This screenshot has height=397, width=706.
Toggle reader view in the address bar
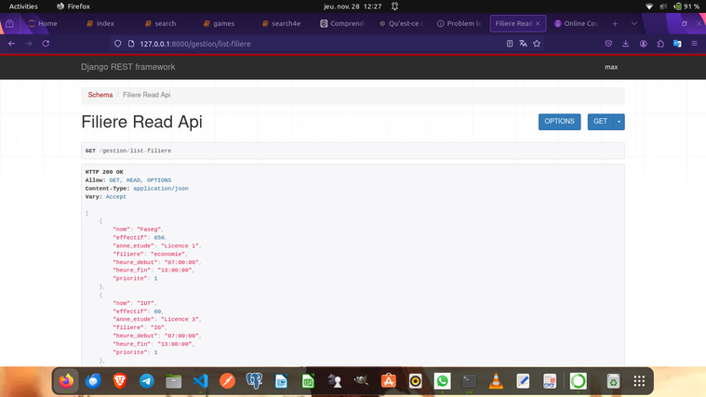tap(510, 44)
